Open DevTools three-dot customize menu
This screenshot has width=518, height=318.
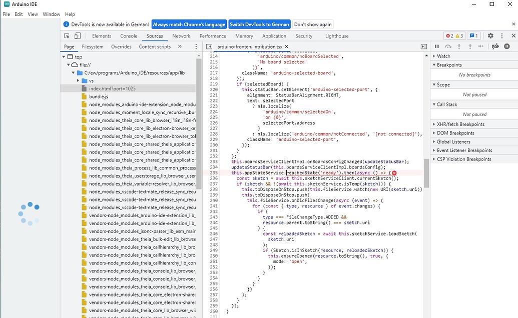point(502,35)
